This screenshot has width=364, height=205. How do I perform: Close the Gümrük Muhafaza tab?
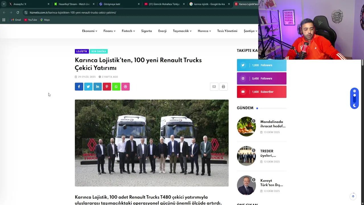184,4
